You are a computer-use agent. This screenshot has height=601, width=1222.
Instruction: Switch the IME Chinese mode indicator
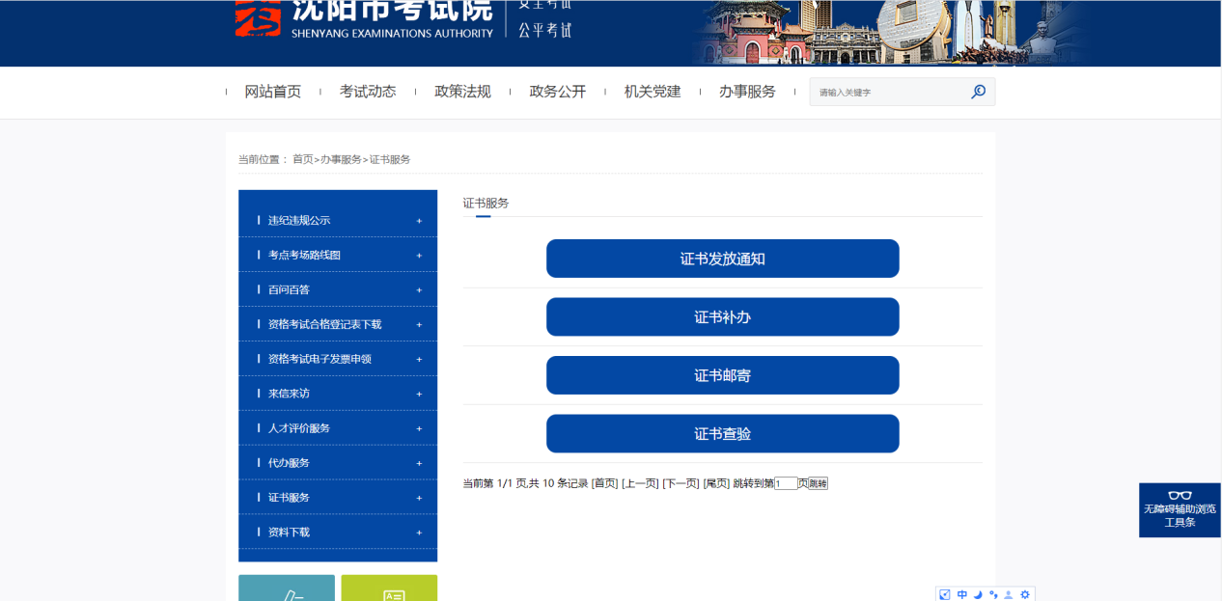coord(961,594)
